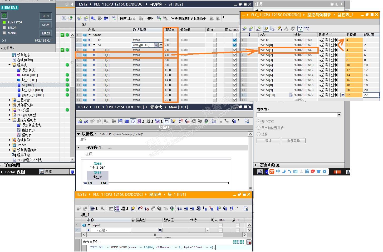Viewport: 383px width, 252px height.
Task: Click the lock icon beside 保持实际值 in DB2 toolbar
Action: (x=141, y=18)
